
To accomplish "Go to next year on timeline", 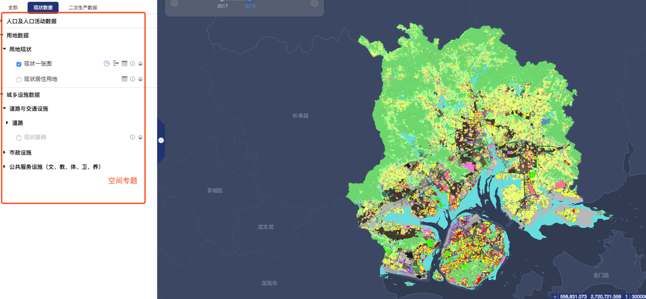I will pyautogui.click(x=314, y=3).
